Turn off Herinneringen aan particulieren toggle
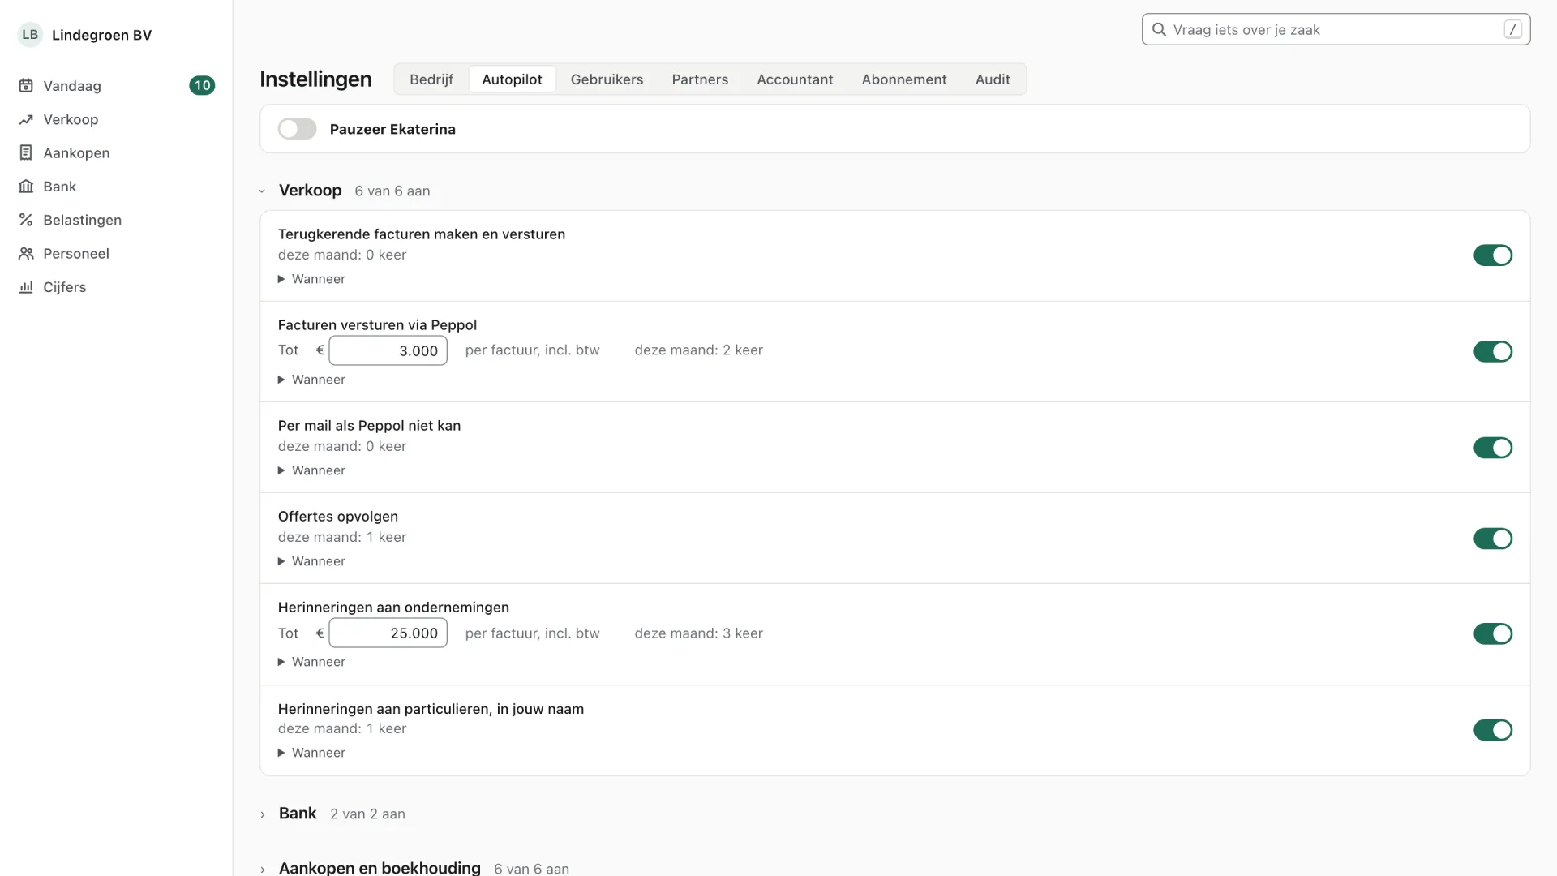 (x=1493, y=730)
